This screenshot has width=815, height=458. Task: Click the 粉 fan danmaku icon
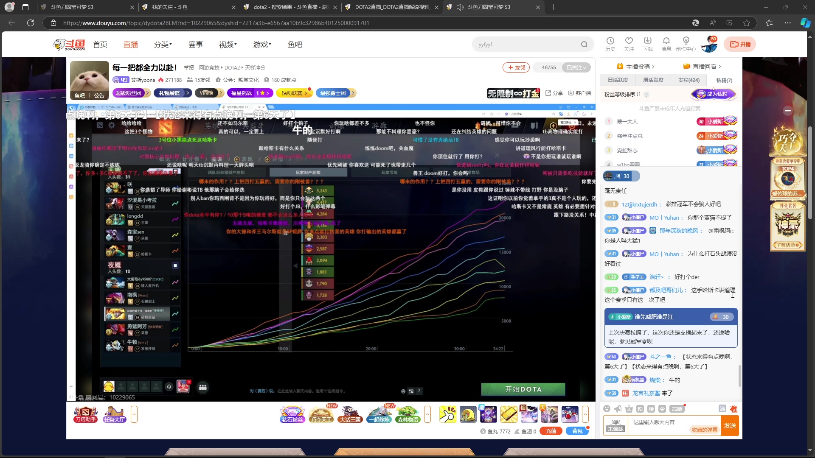[640, 409]
